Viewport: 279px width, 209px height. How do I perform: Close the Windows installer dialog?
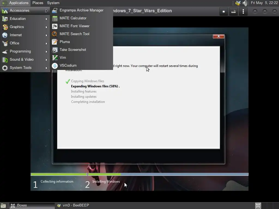coord(219,36)
